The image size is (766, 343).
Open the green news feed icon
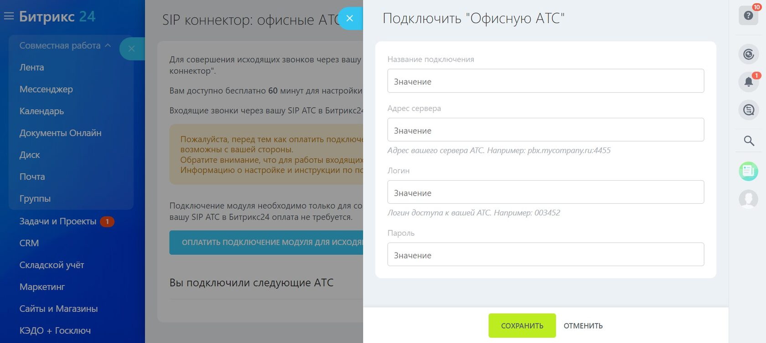(748, 171)
